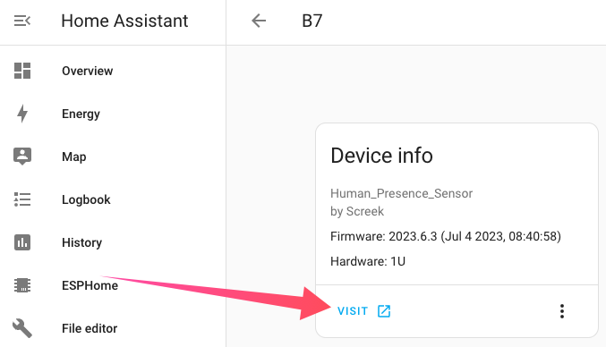Screen dimensions: 606x347
Task: Click the VISIT link
Action: click(x=352, y=311)
